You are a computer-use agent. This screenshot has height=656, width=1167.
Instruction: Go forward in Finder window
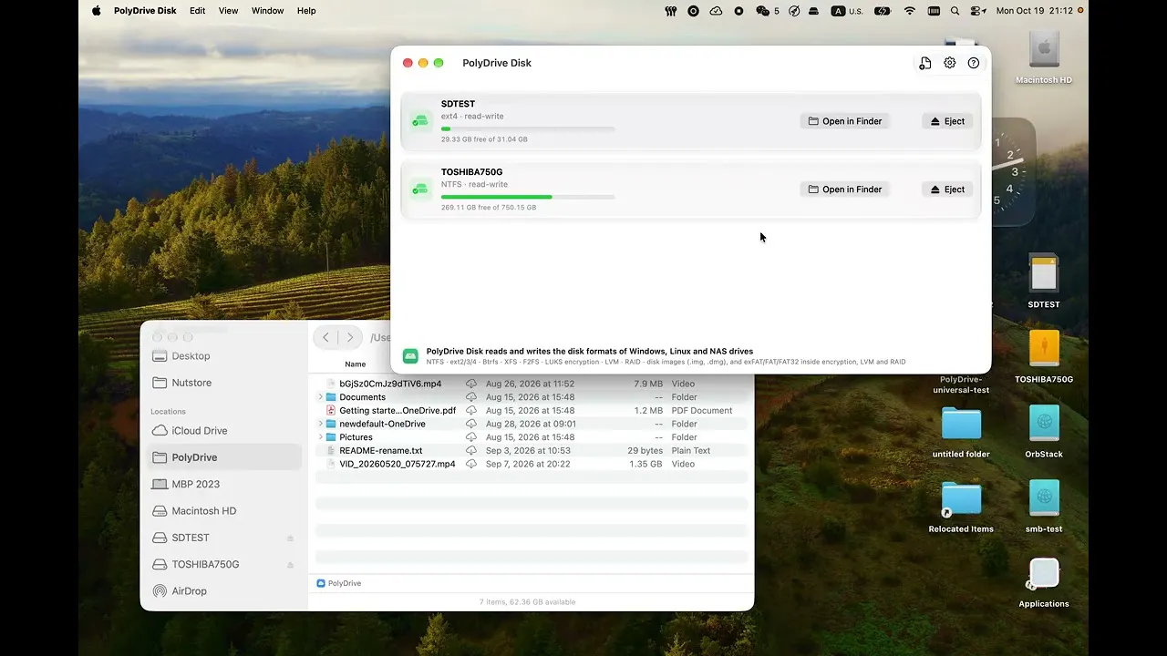(349, 337)
